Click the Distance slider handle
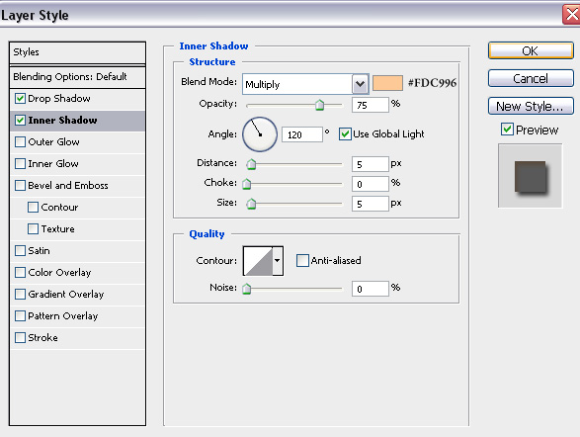Viewport: 580px width, 437px height. (x=251, y=164)
